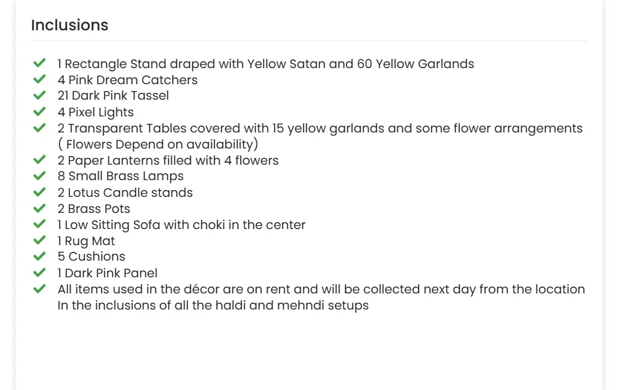Click checkmark next to Pixel Lights
The height and width of the screenshot is (390, 618).
coord(40,111)
